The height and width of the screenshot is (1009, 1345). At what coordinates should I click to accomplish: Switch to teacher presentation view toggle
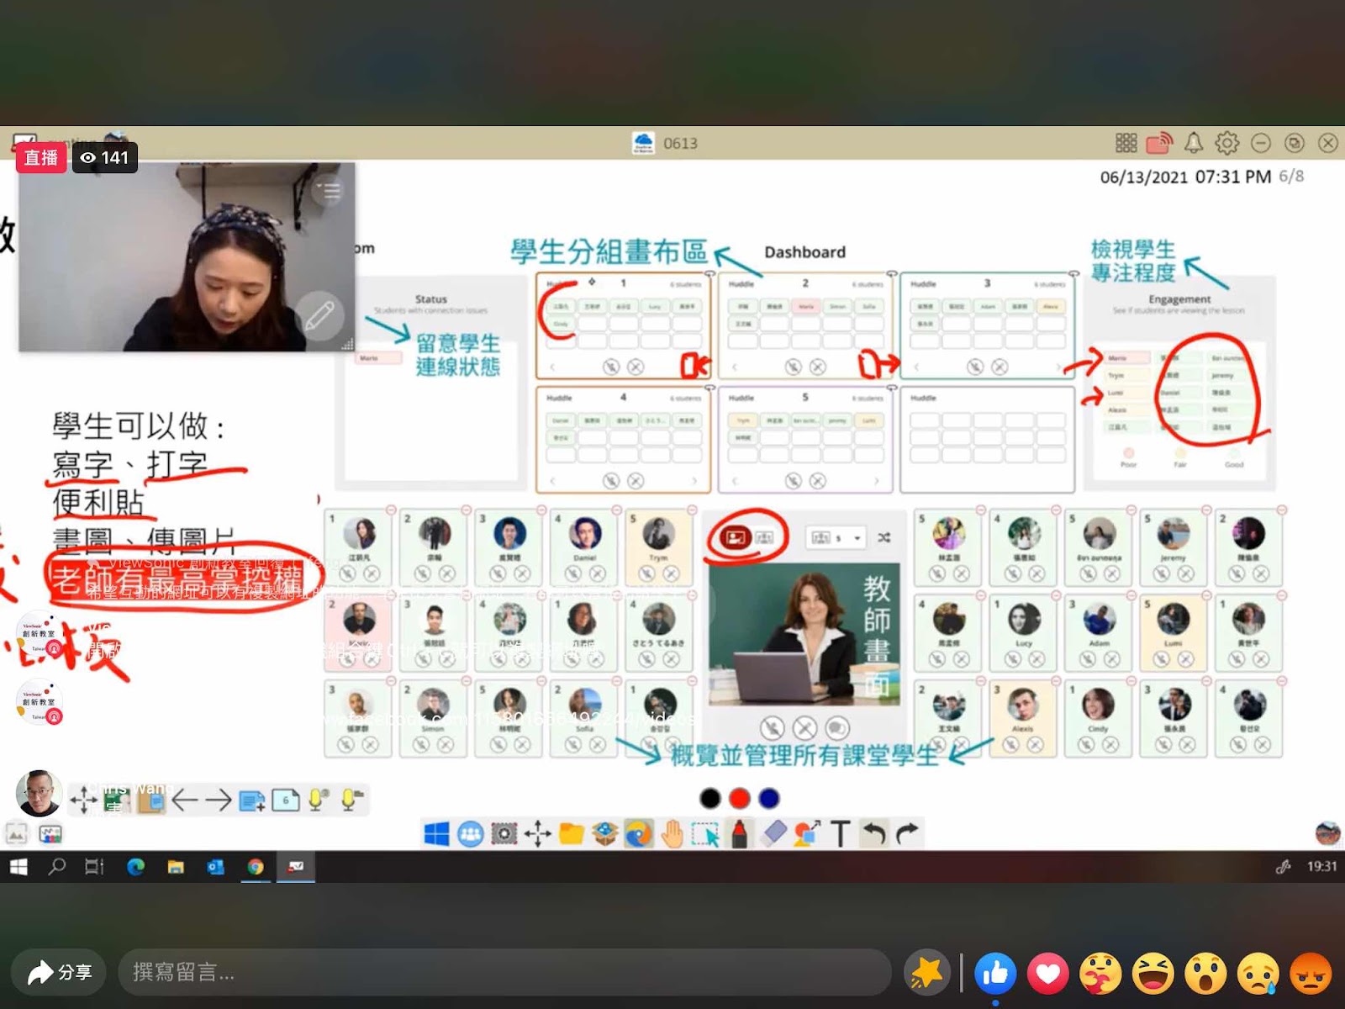coord(736,537)
